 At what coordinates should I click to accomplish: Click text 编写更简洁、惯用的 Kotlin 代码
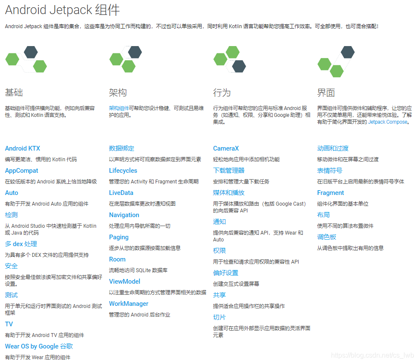[41, 160]
